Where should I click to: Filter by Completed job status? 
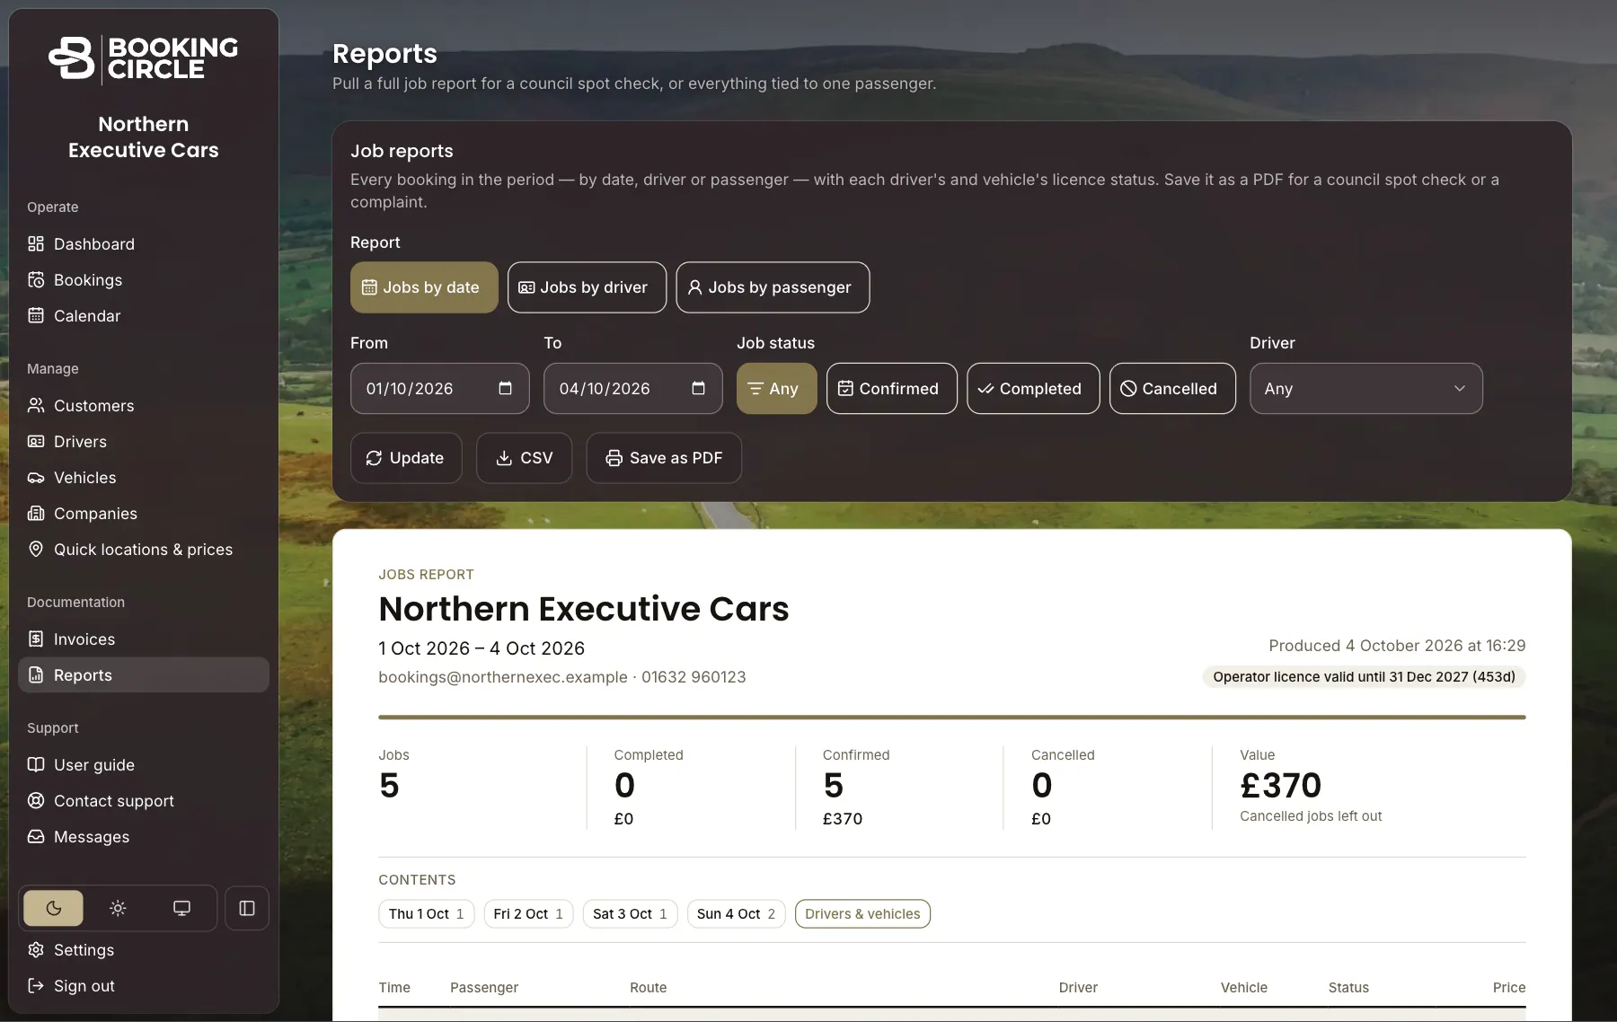tap(1033, 389)
